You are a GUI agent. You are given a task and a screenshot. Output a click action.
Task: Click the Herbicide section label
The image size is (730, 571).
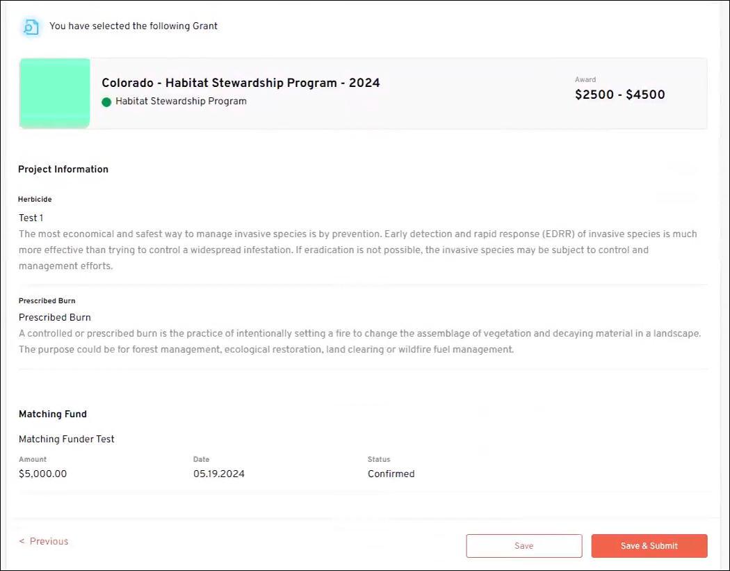click(x=35, y=200)
